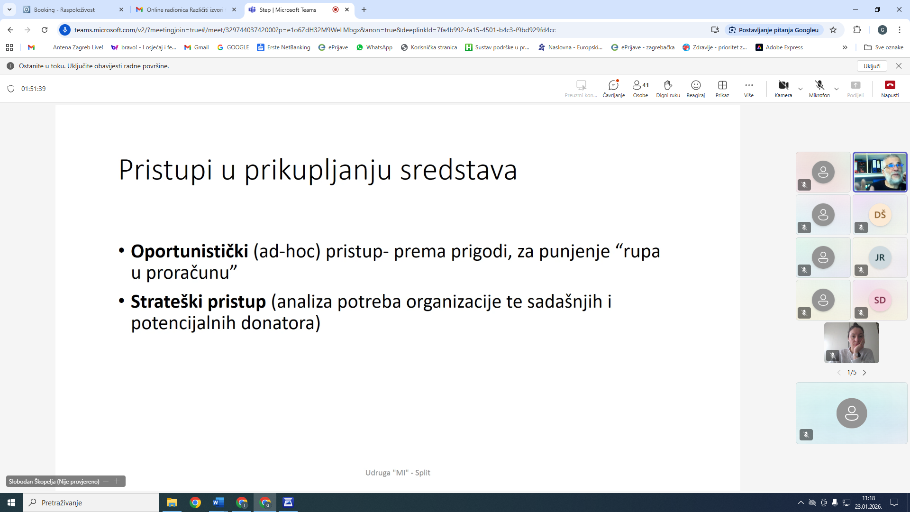
Task: Unmute the Mikrofon
Action: coord(819,88)
